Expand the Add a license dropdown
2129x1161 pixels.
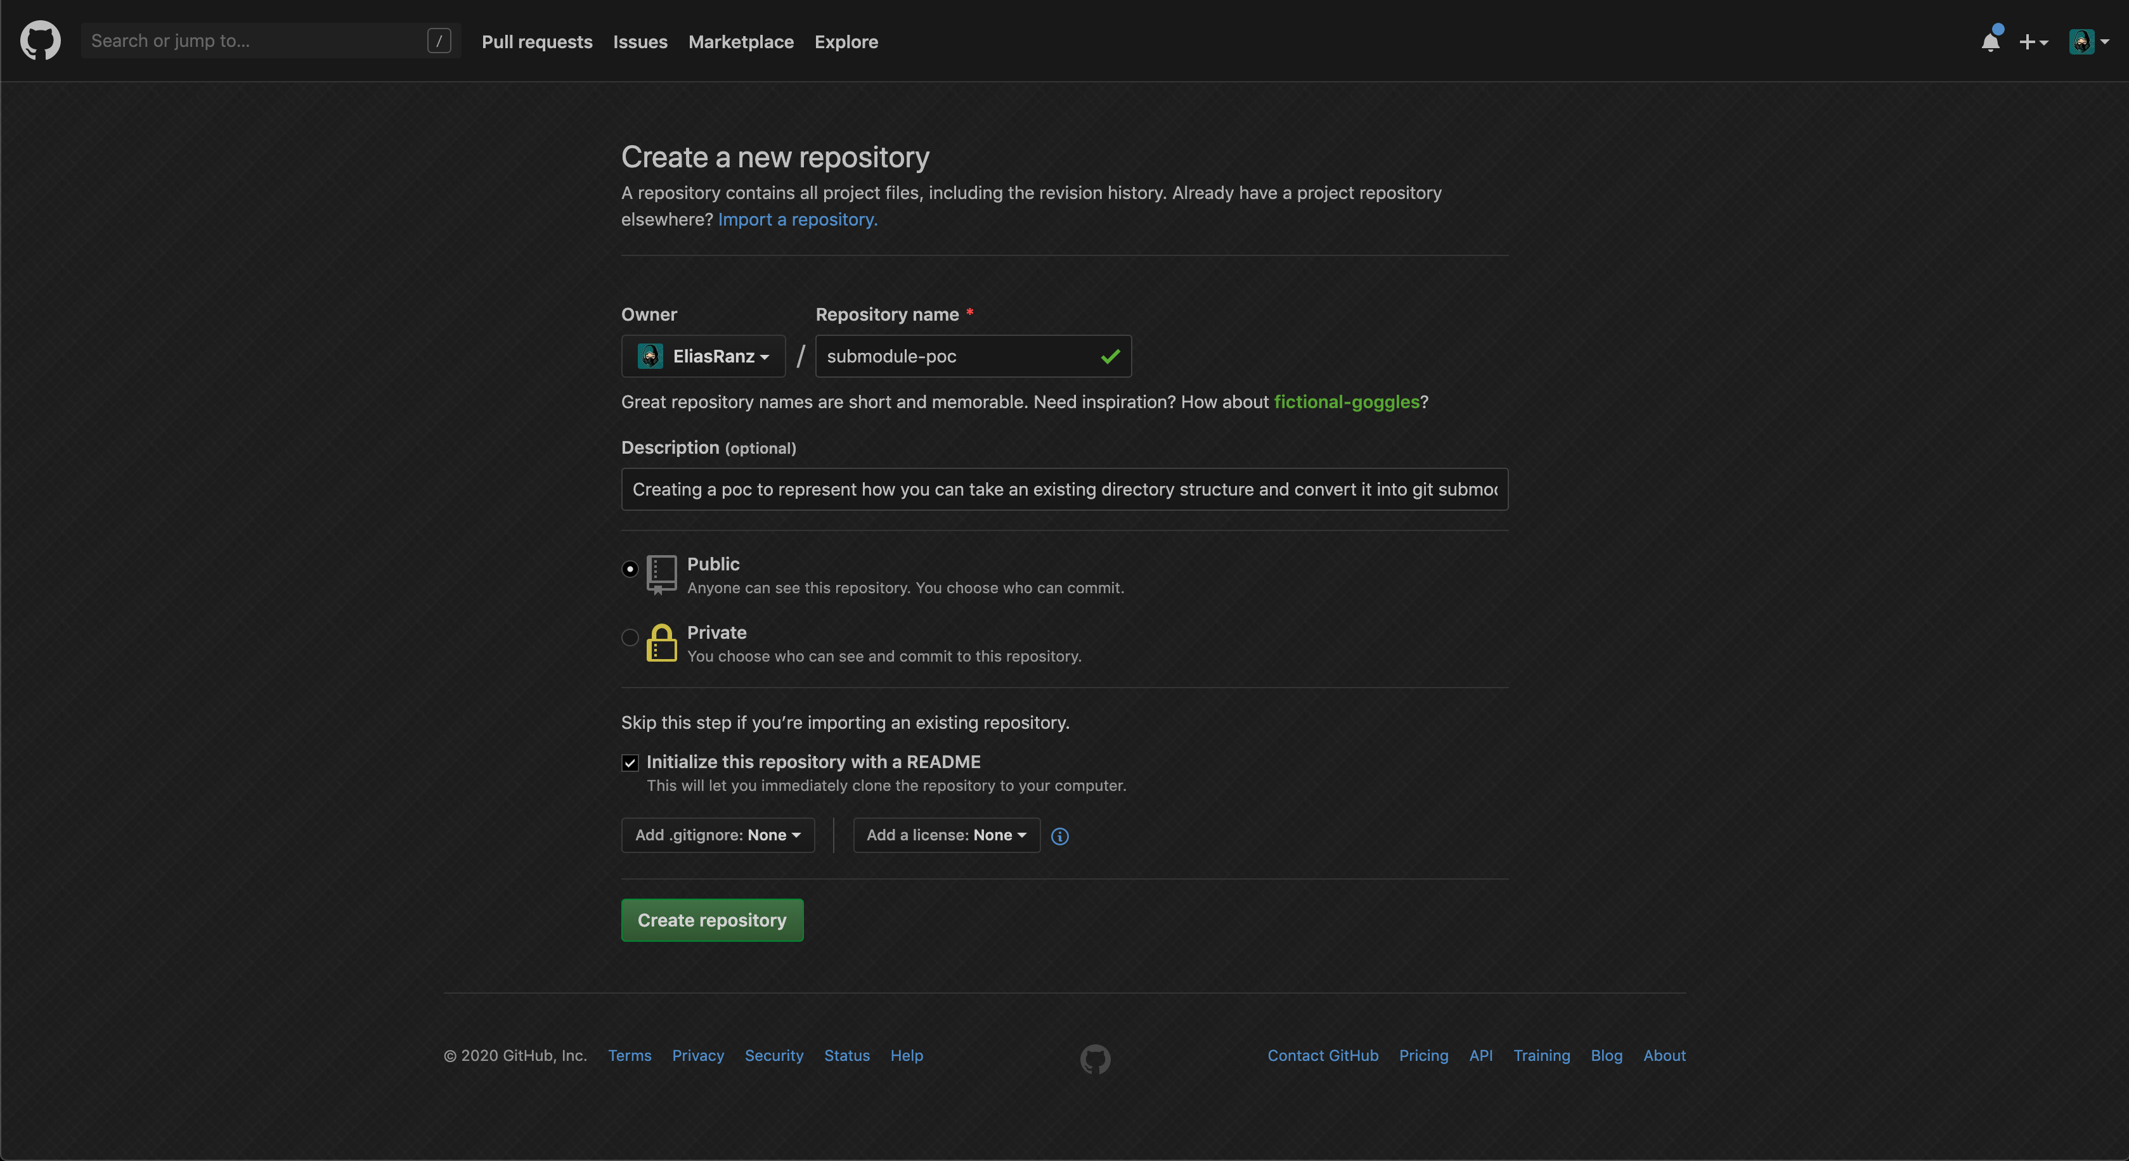point(947,835)
